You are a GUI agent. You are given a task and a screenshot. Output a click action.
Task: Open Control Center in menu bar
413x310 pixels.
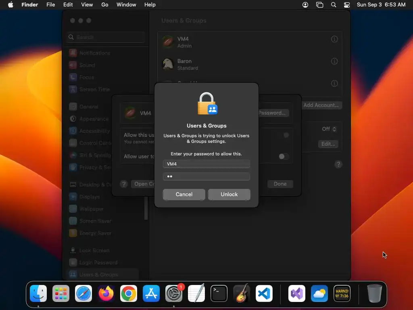(347, 5)
